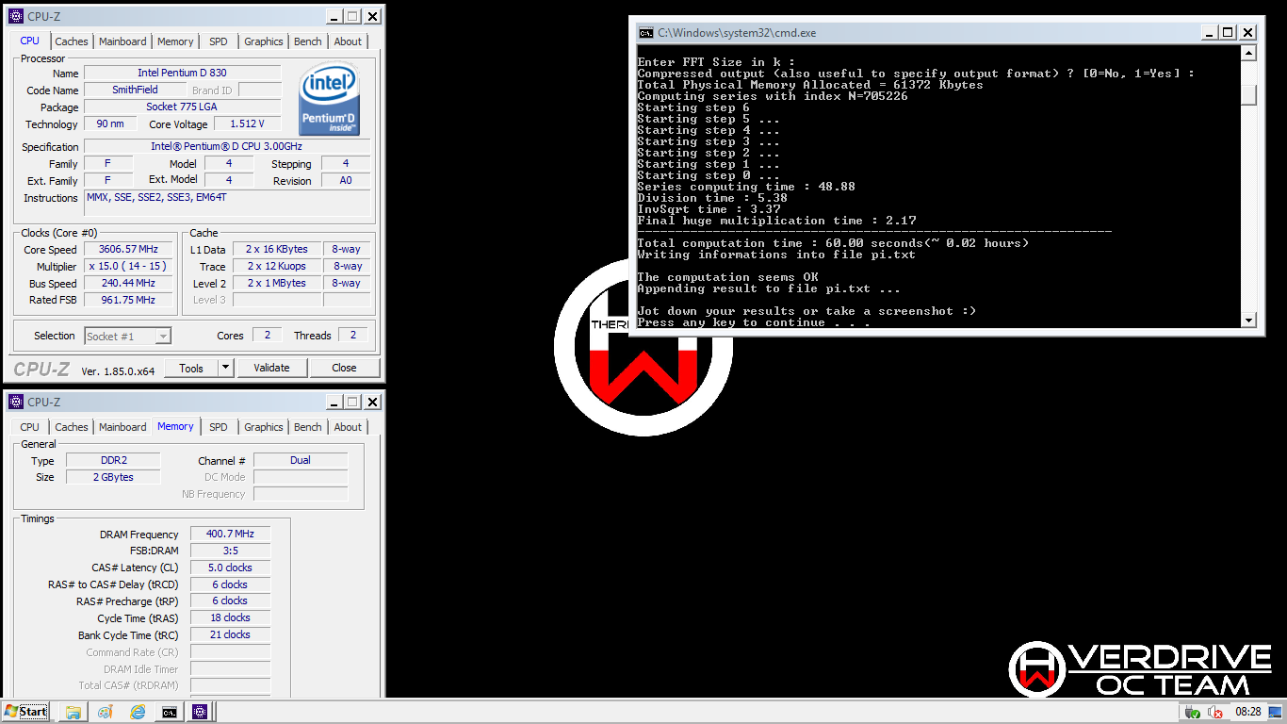This screenshot has width=1287, height=724.
Task: Click the Close button in CPU-Z
Action: tap(344, 368)
